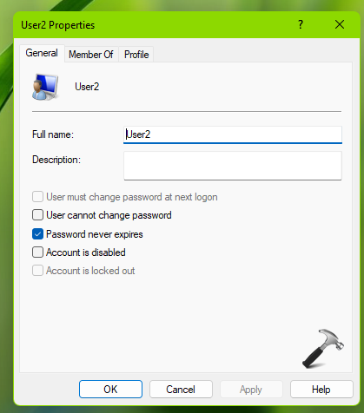Click the Full name input field
The height and width of the screenshot is (413, 364).
[233, 134]
